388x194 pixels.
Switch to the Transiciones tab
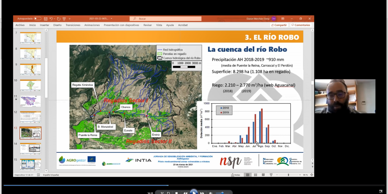click(x=73, y=25)
